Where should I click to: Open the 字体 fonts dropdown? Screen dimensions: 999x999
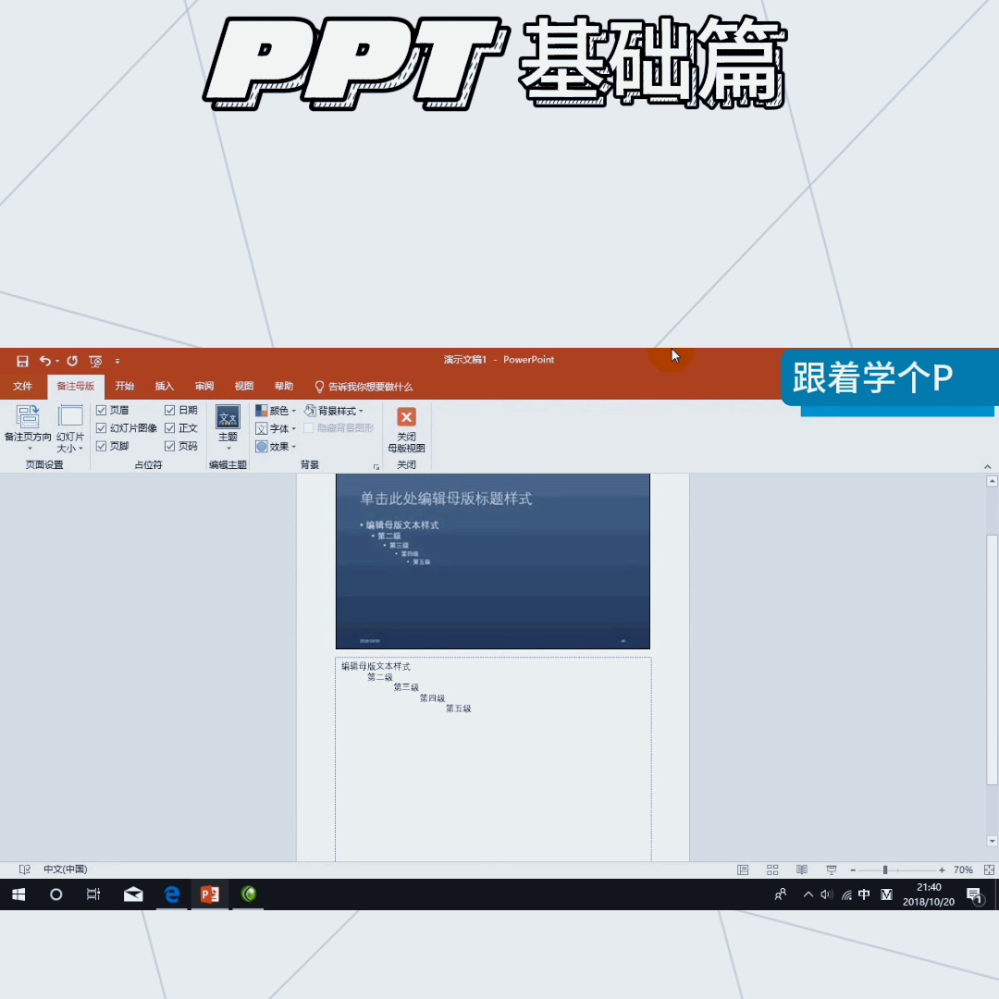click(276, 429)
